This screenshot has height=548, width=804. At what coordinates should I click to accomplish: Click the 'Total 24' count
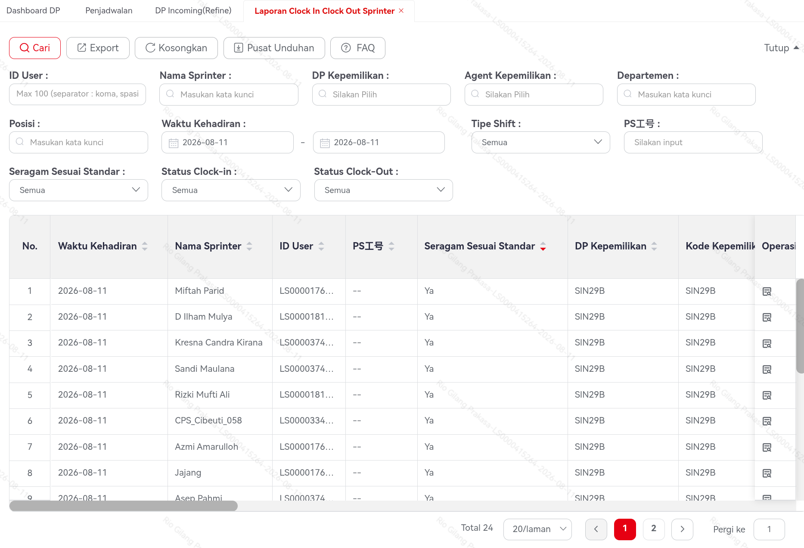tap(477, 528)
